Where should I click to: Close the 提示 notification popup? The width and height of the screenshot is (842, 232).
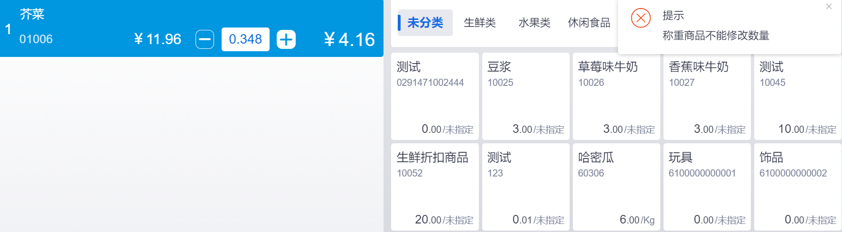coord(829,7)
